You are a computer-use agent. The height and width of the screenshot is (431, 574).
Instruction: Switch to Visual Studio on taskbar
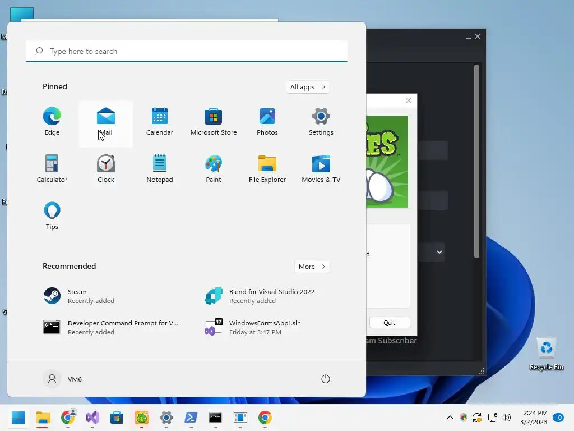pyautogui.click(x=92, y=418)
